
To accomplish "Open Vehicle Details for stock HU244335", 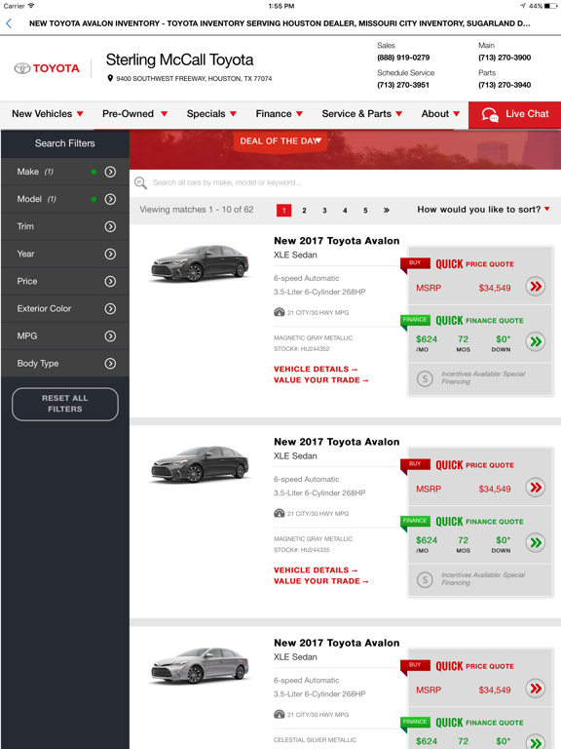I will [x=316, y=571].
